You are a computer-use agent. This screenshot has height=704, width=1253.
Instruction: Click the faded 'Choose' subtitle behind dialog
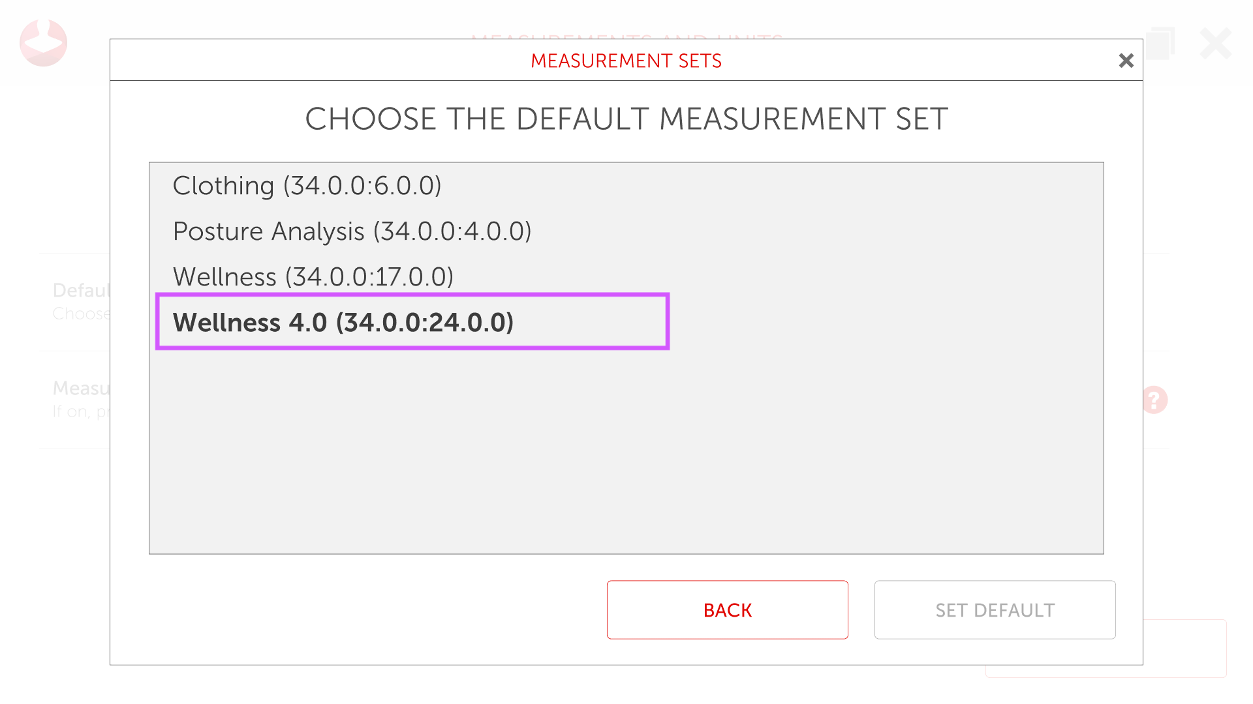pyautogui.click(x=80, y=314)
